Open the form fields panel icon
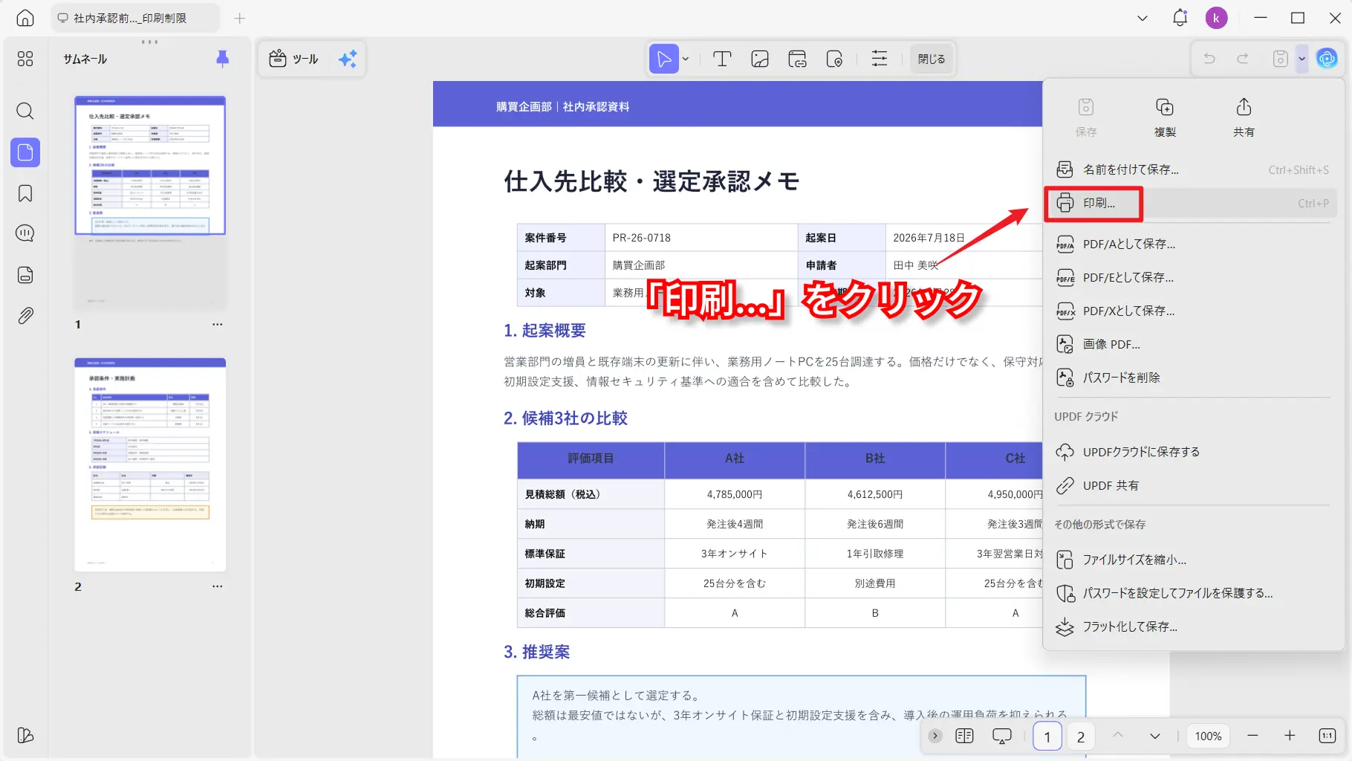The image size is (1352, 761). [25, 275]
